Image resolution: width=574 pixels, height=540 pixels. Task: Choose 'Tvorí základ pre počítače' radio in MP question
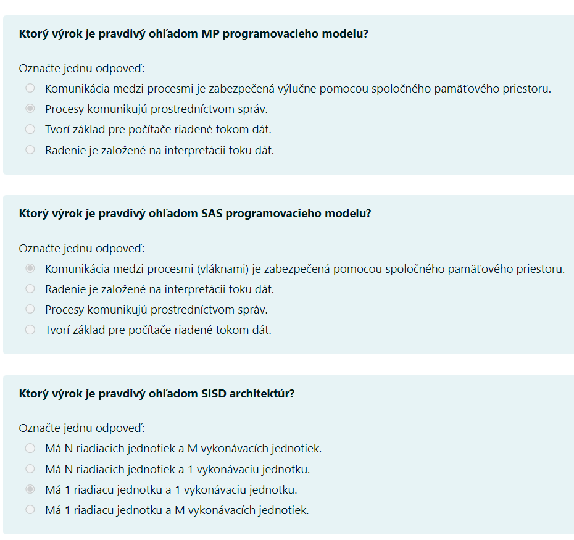[30, 129]
